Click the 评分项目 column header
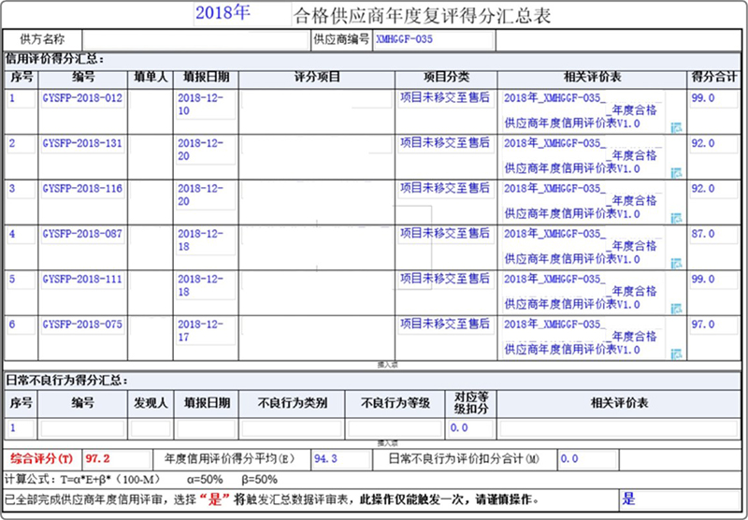This screenshot has width=748, height=520. coord(317,78)
